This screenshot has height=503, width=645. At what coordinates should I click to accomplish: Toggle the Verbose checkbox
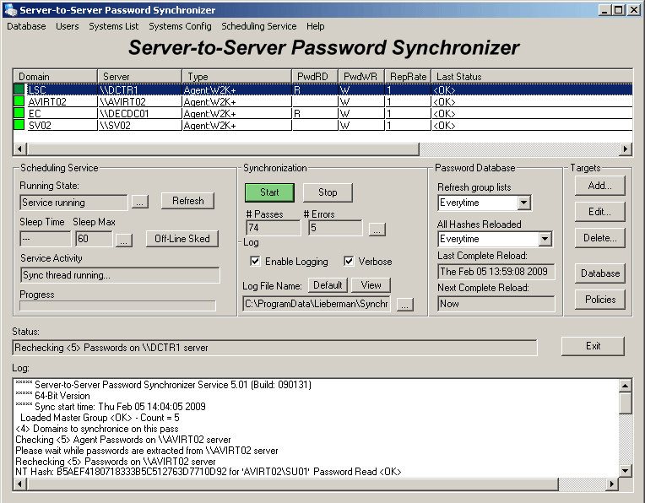click(x=349, y=261)
